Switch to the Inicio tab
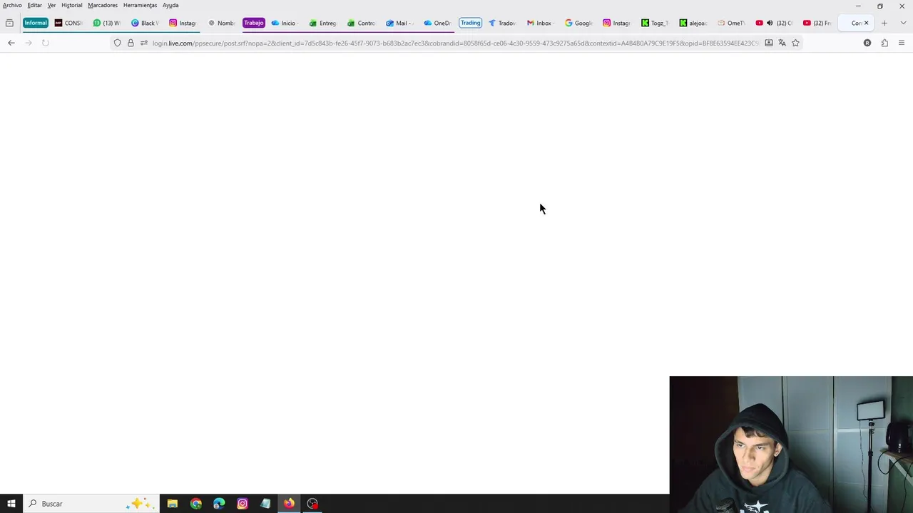The image size is (913, 513). coord(285,23)
